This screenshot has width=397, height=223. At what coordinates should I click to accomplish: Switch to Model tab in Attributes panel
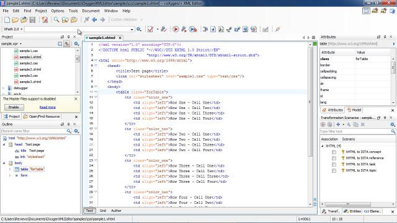click(x=354, y=110)
